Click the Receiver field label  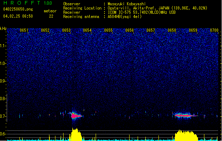[72, 12]
